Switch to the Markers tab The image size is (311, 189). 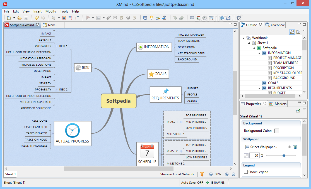(278, 104)
